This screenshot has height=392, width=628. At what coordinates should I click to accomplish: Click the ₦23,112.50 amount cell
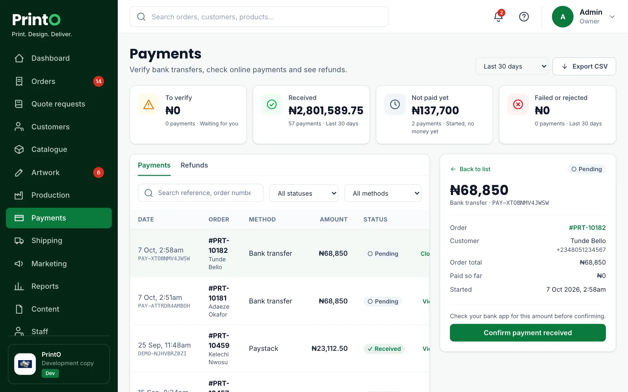(329, 349)
